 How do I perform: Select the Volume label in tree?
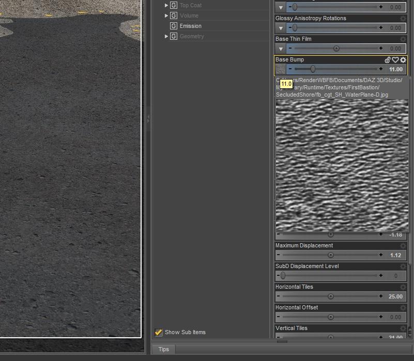[189, 15]
